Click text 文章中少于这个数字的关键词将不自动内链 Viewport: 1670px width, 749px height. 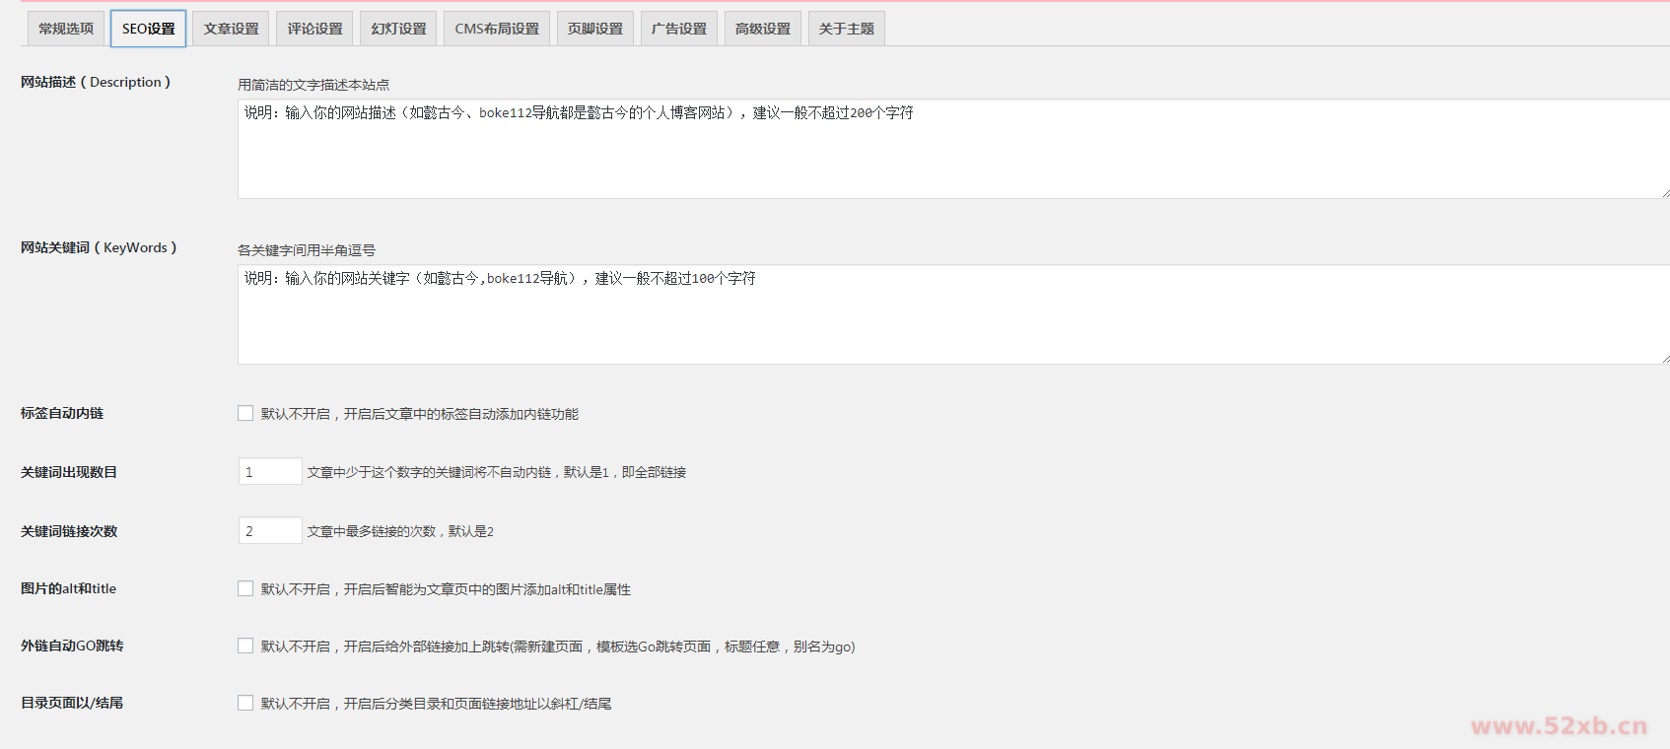click(429, 472)
